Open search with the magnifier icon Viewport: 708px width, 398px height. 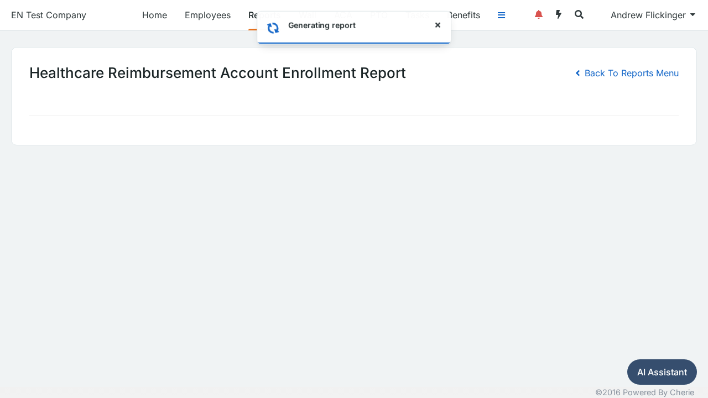tap(579, 15)
